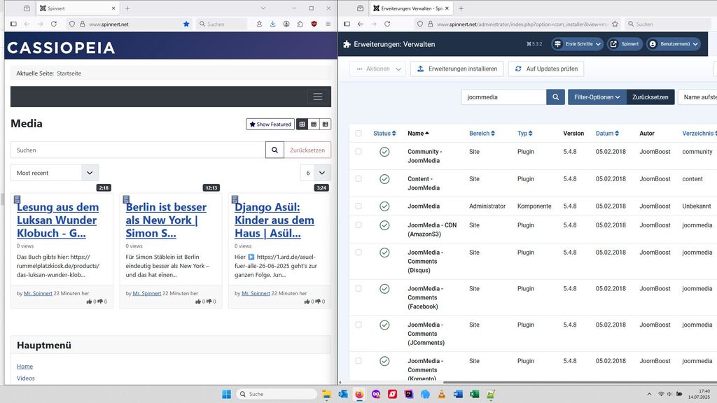Select the Erweiterungen: Verwalten tab

(x=411, y=8)
